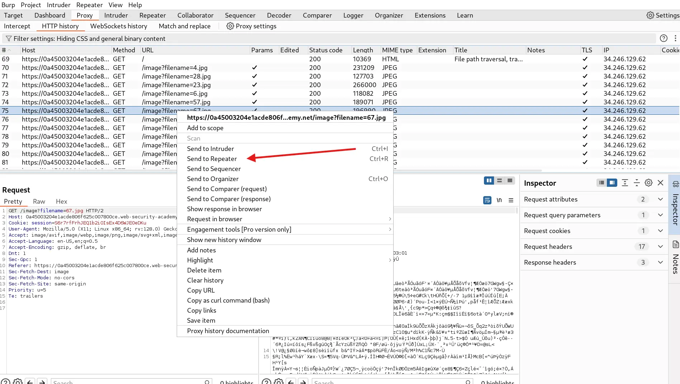The height and width of the screenshot is (384, 680).
Task: Click the Notes side tab icon
Action: coord(675,245)
